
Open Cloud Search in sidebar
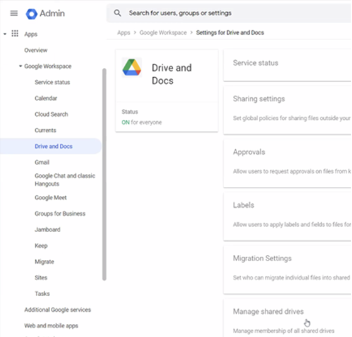click(x=51, y=114)
